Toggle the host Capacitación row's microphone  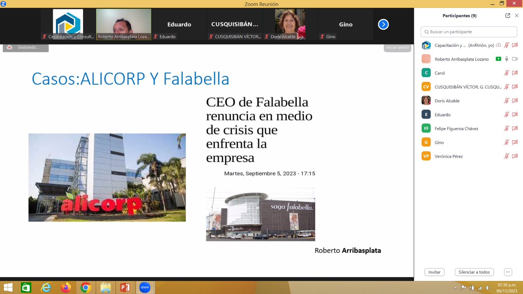coord(506,45)
